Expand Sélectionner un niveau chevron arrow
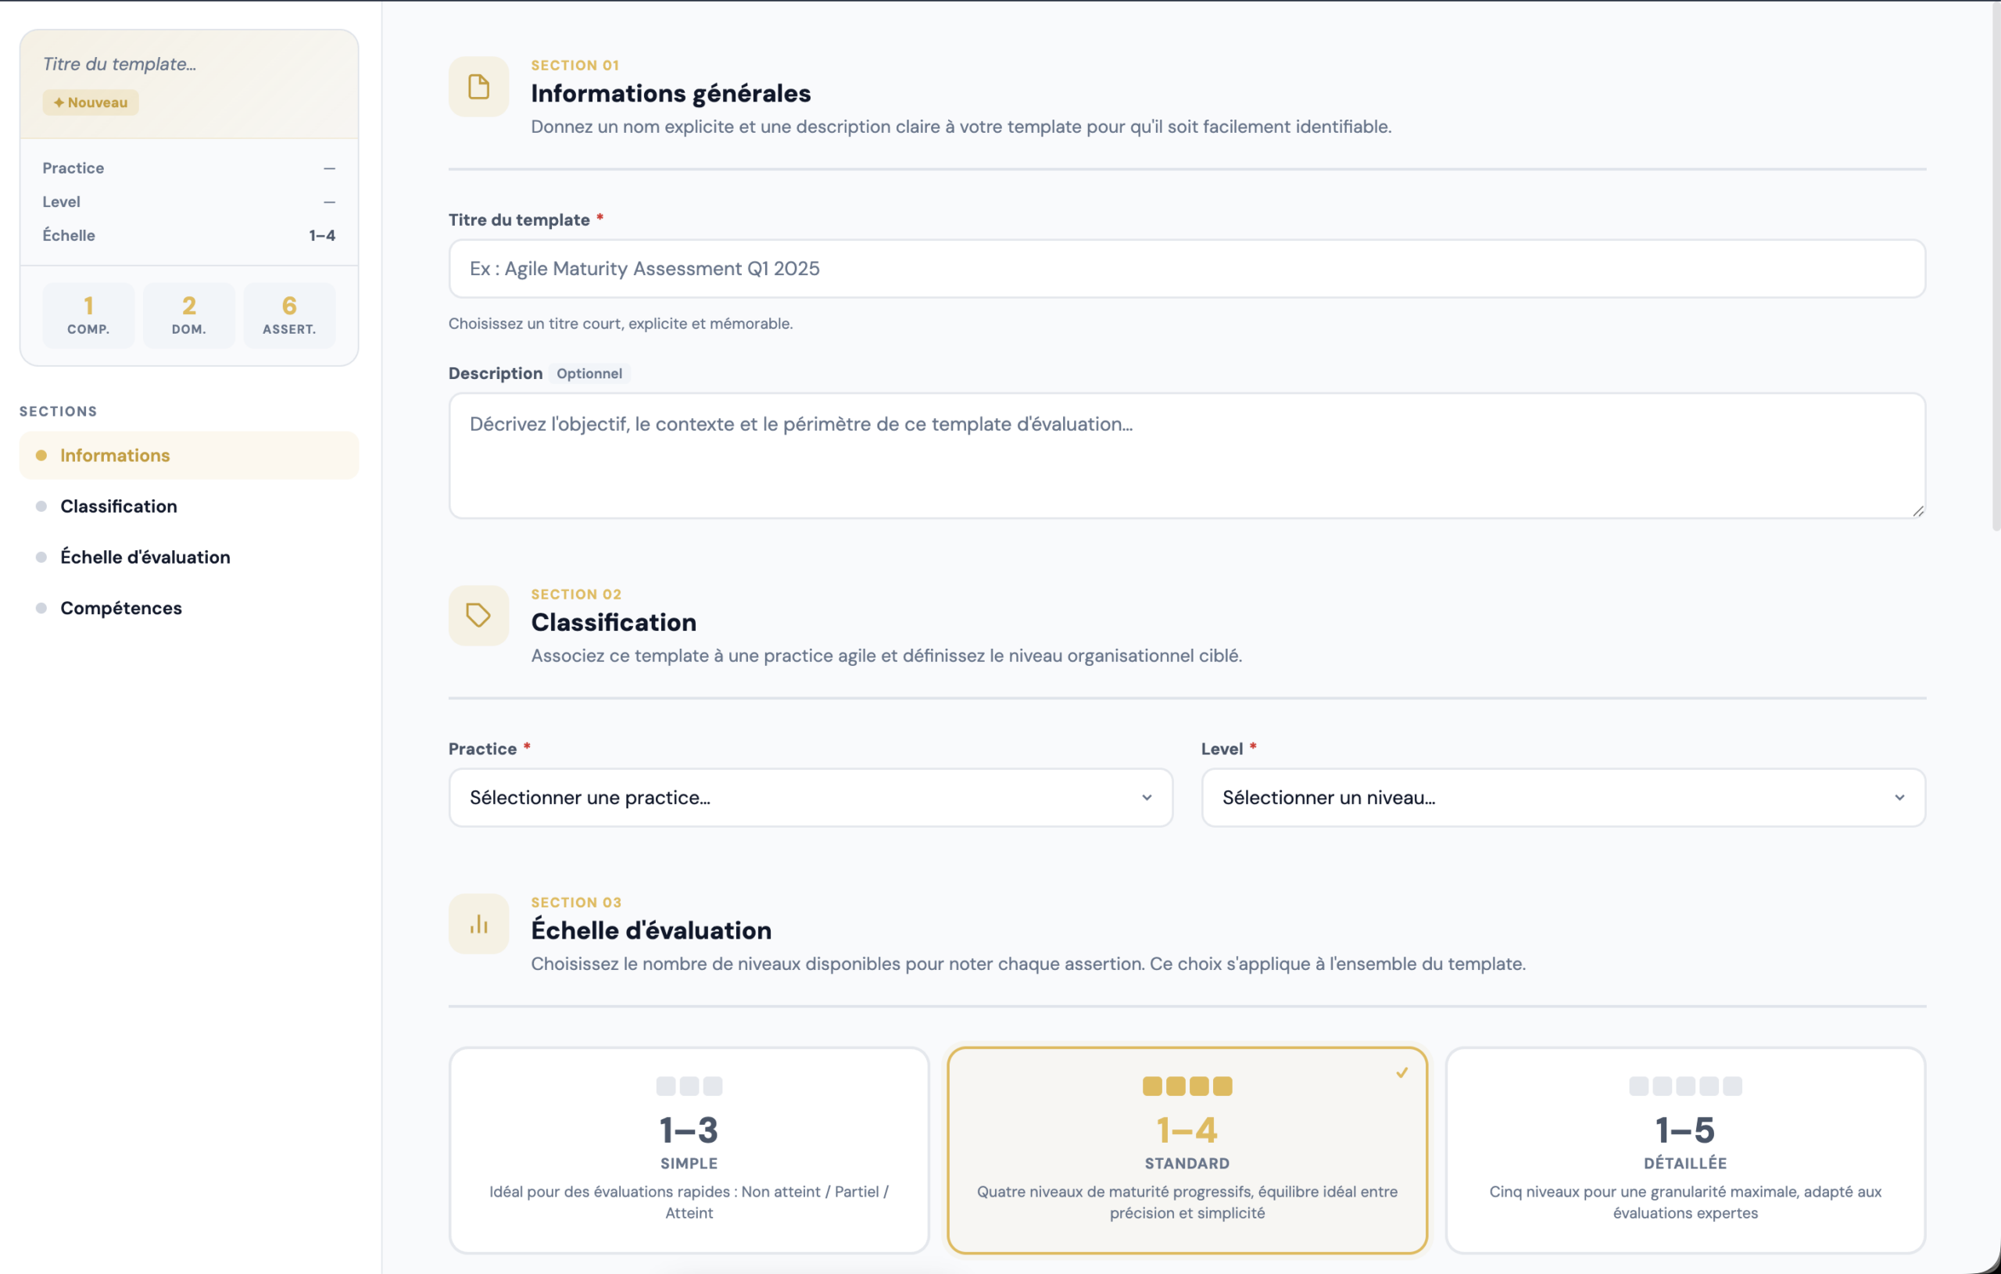 pyautogui.click(x=1899, y=797)
